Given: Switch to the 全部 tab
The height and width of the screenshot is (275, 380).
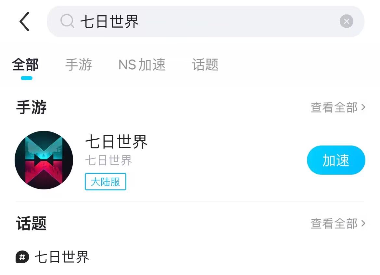Looking at the screenshot, I should 26,65.
